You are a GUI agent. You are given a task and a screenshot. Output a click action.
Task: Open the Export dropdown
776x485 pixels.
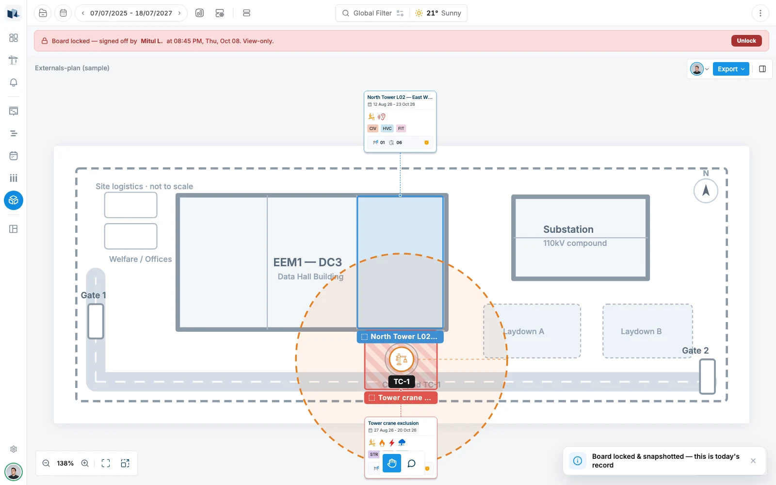click(x=731, y=69)
